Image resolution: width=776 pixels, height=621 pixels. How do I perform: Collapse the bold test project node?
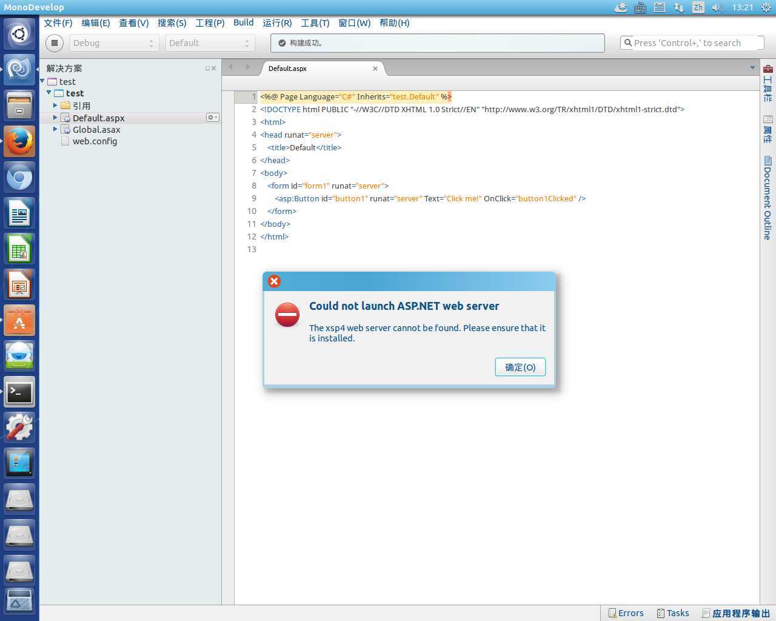(x=49, y=93)
